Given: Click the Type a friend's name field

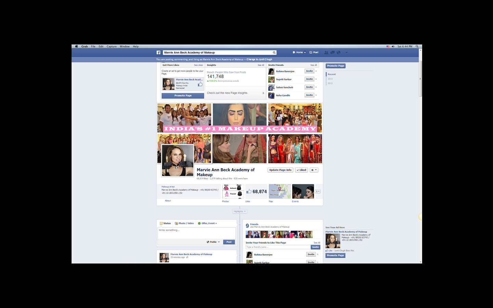Looking at the screenshot, I should (278, 247).
